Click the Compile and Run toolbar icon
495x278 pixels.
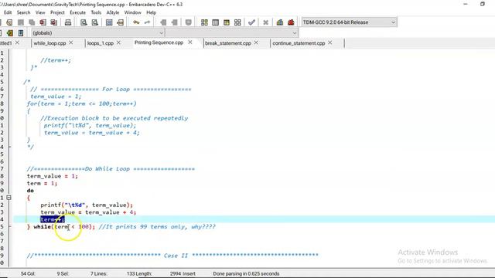pyautogui.click(x=227, y=22)
